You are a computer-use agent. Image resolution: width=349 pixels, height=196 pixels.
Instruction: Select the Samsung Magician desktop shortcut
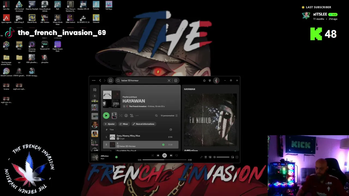pyautogui.click(x=32, y=47)
